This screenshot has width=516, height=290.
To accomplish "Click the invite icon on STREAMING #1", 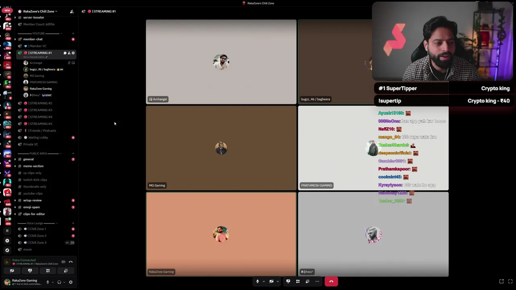I will pos(69,53).
